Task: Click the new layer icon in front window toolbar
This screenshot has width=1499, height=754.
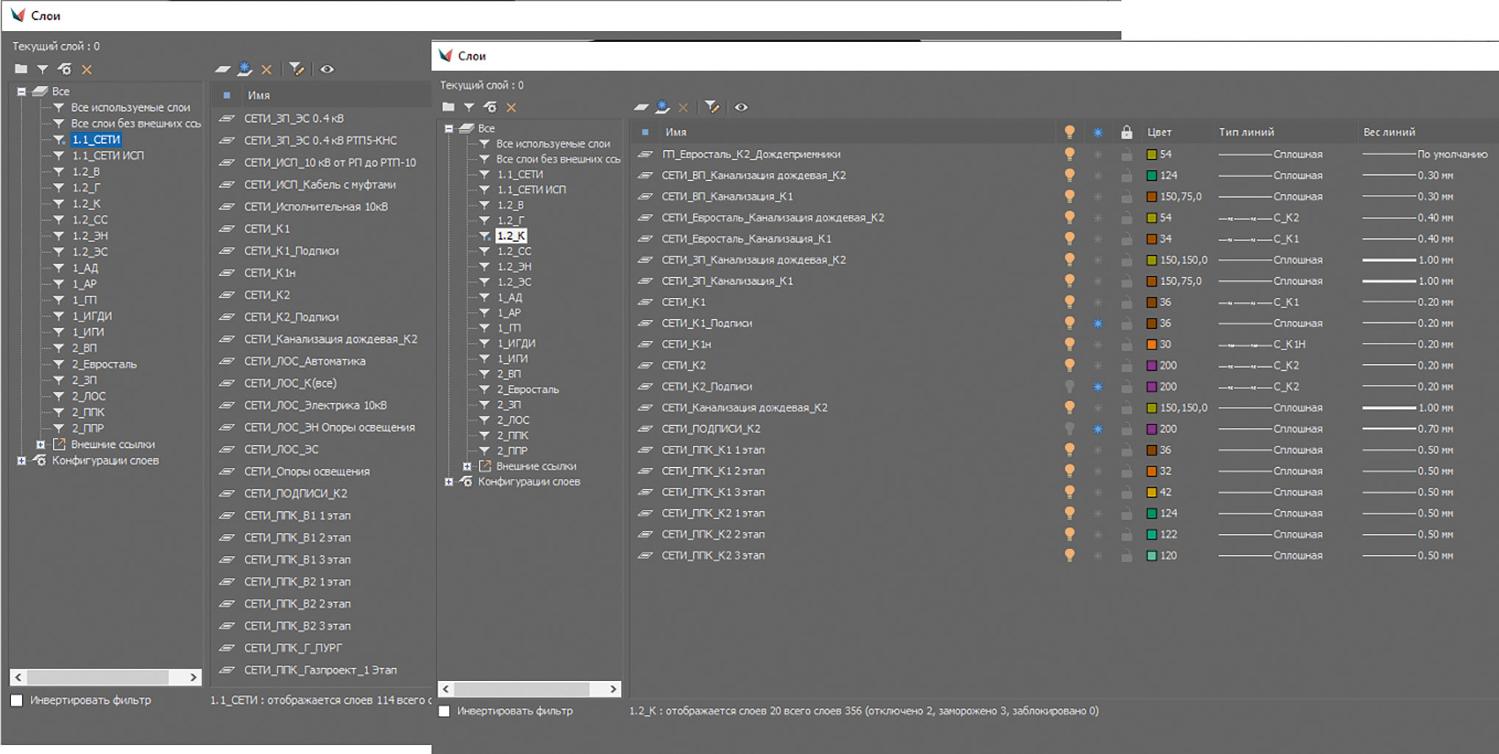Action: (641, 107)
